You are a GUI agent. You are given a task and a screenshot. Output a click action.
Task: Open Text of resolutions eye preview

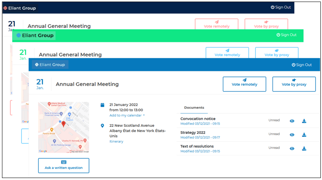pos(292,149)
